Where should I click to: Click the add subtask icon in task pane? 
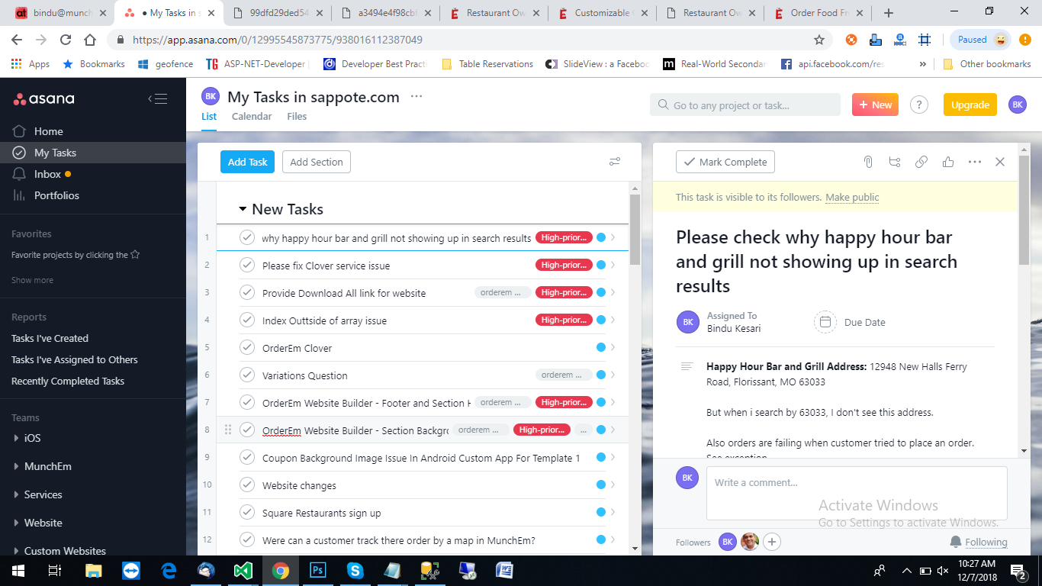(895, 162)
